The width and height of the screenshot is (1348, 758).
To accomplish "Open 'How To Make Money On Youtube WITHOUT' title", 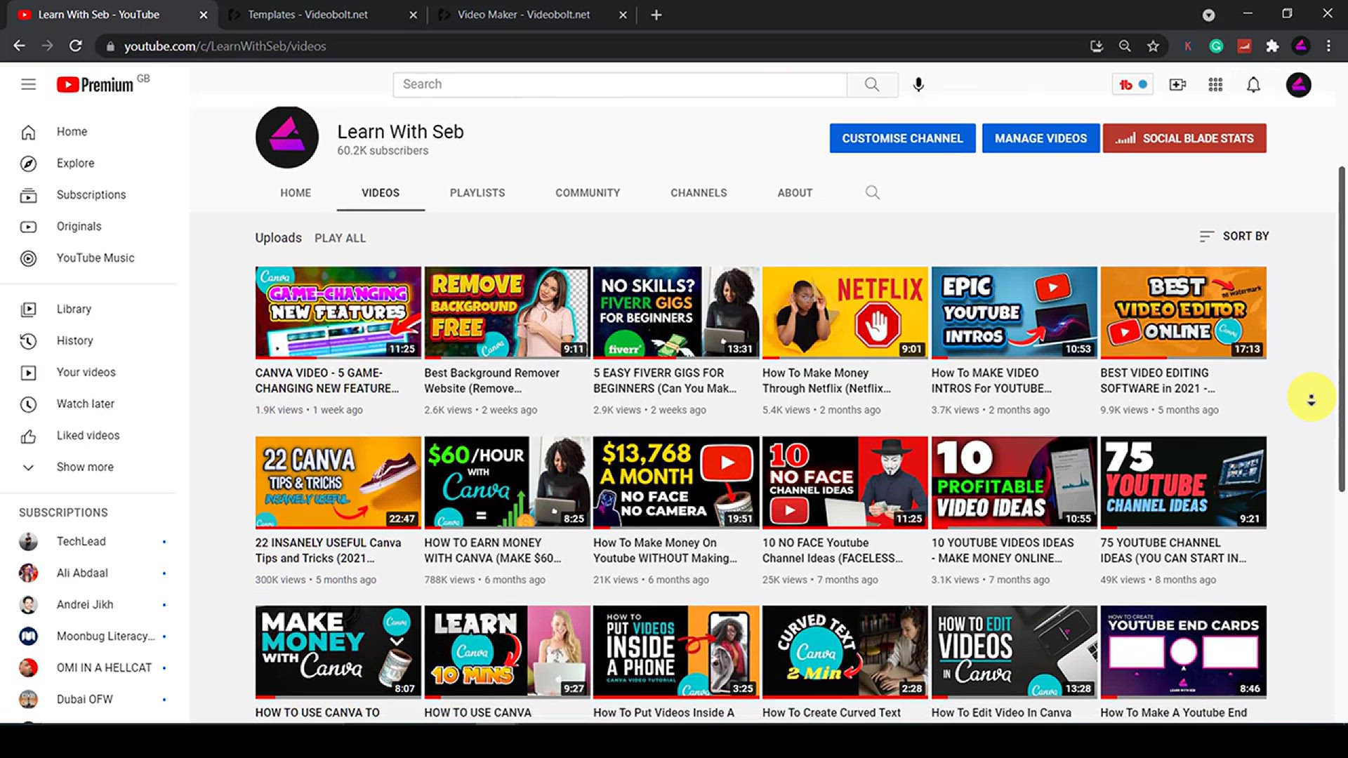I will pos(665,550).
